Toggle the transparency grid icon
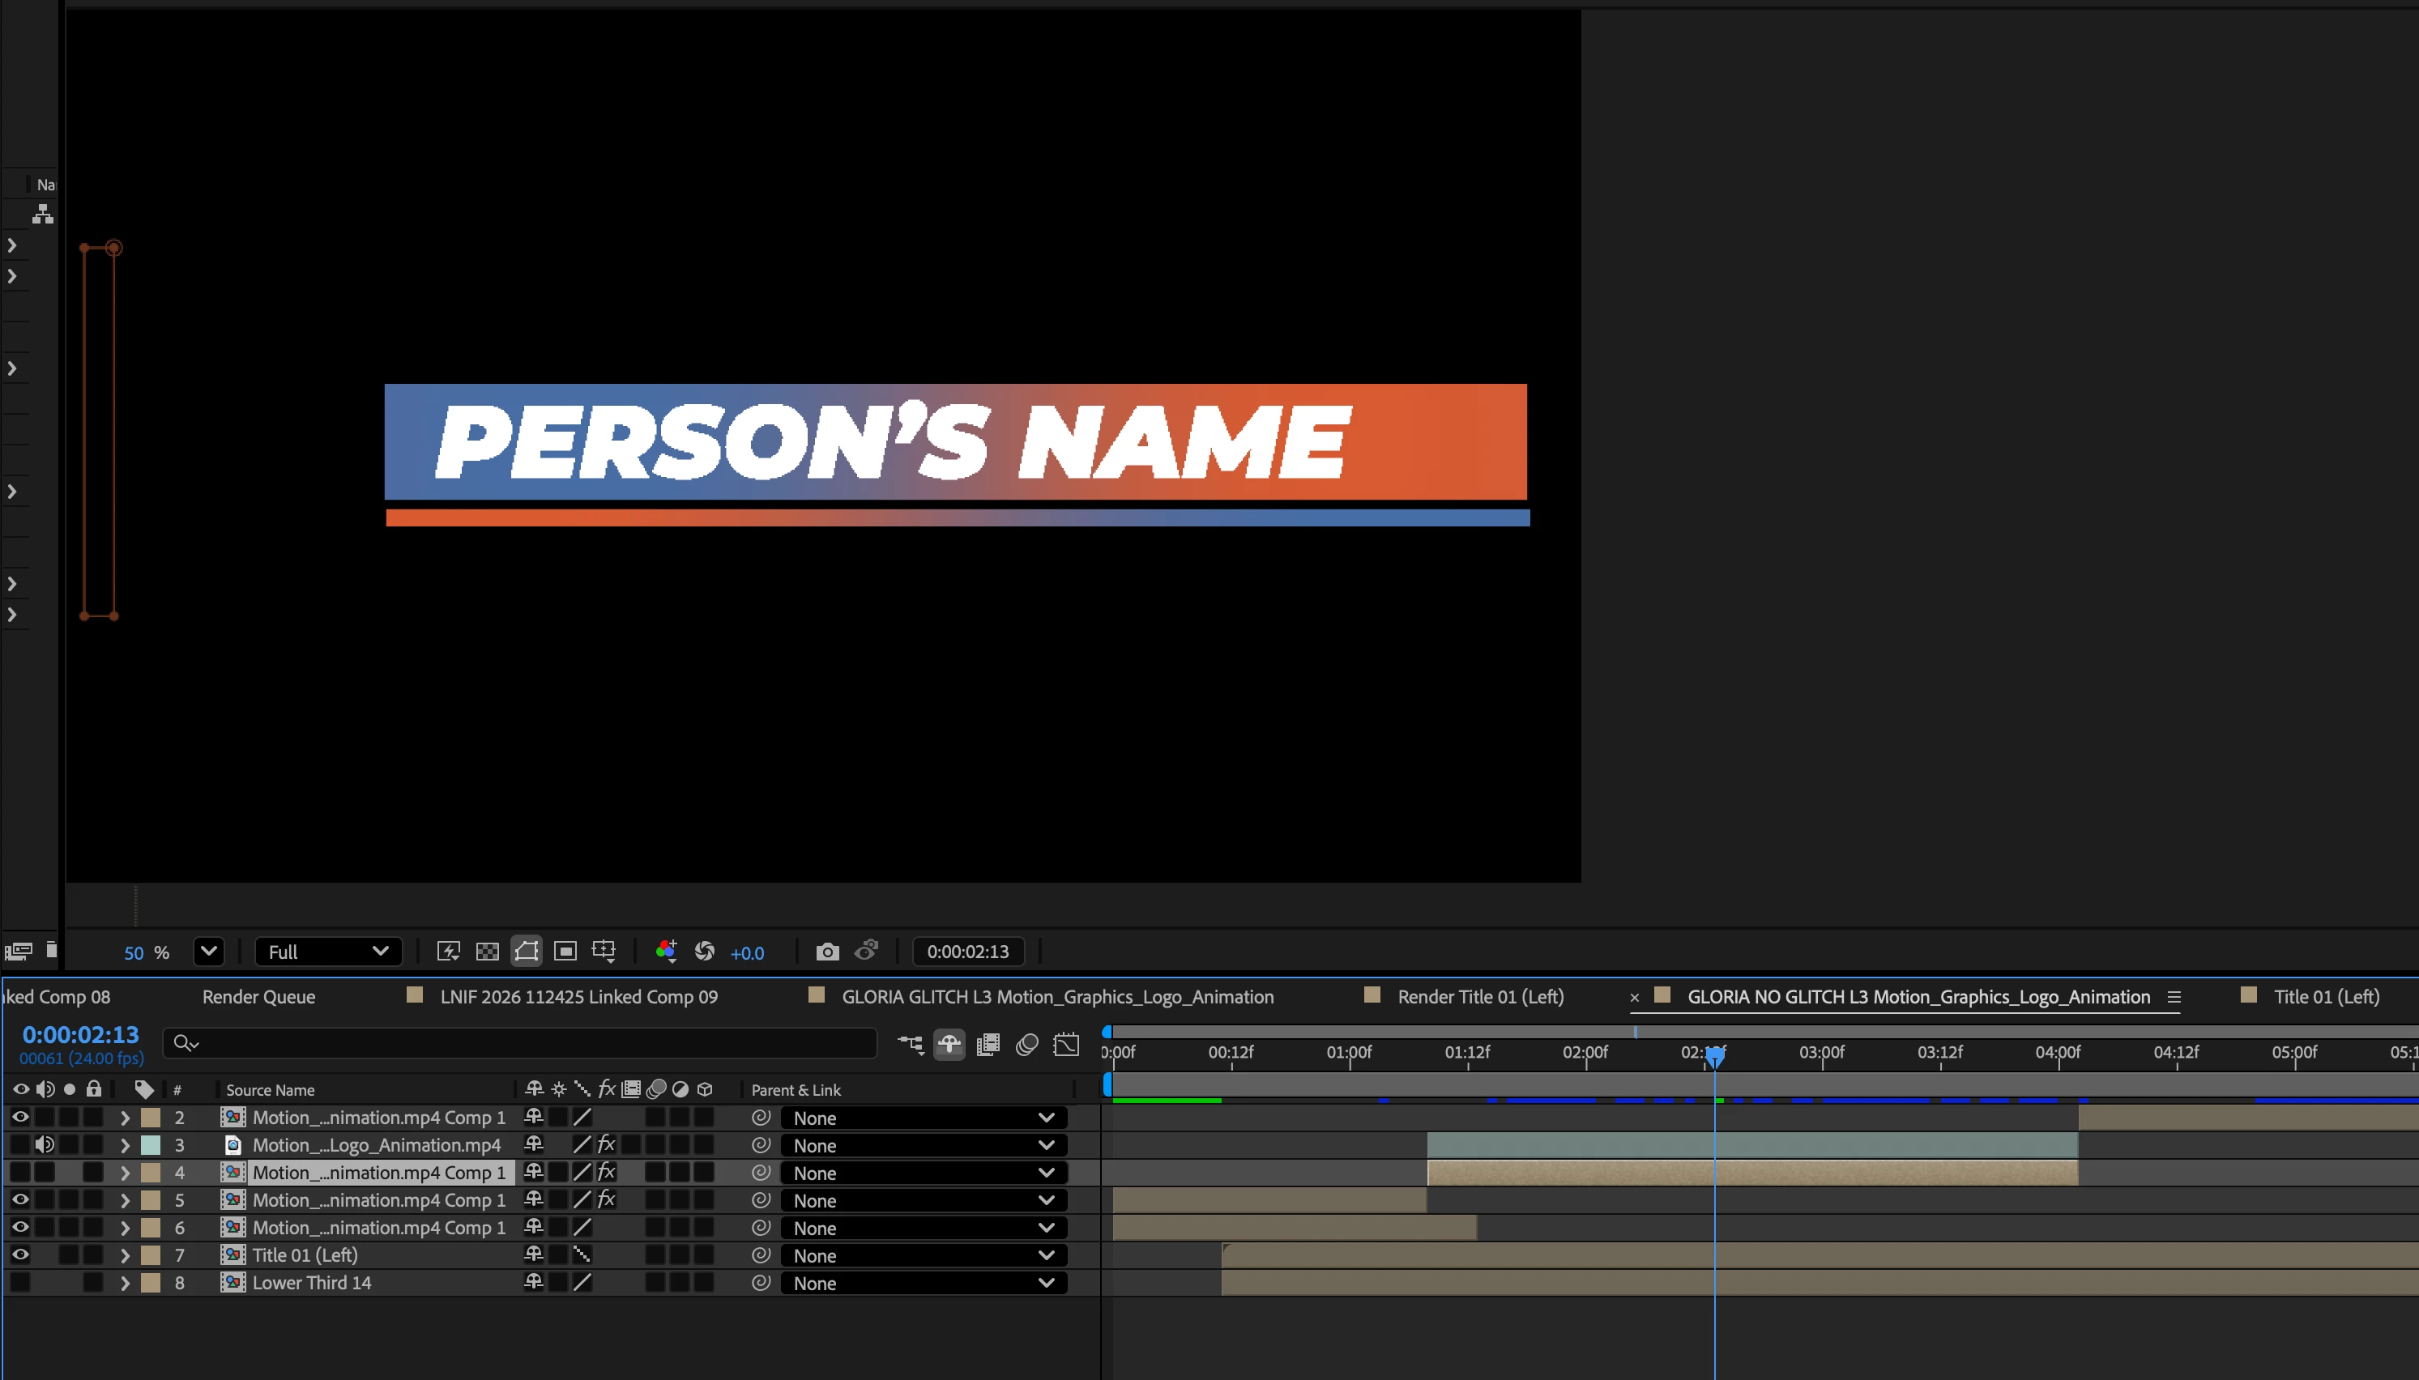The image size is (2419, 1380). 487,952
